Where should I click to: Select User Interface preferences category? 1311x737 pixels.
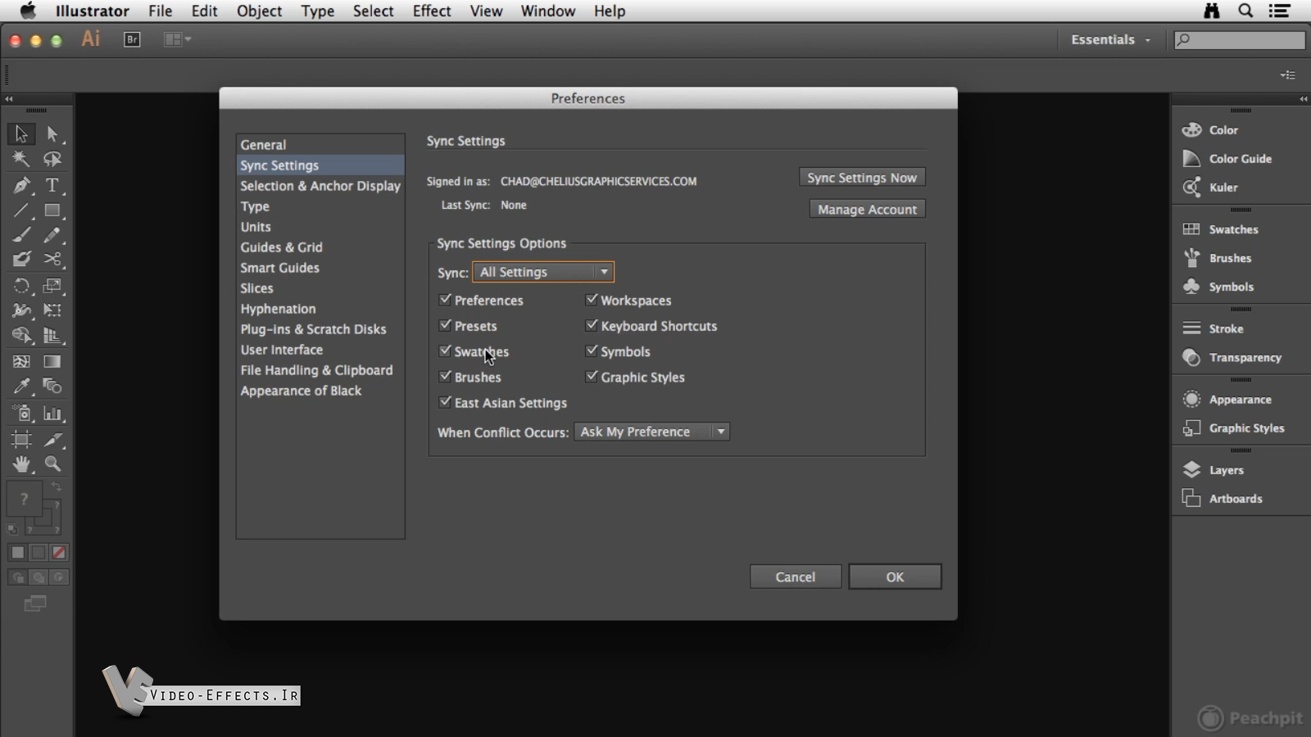(320, 350)
